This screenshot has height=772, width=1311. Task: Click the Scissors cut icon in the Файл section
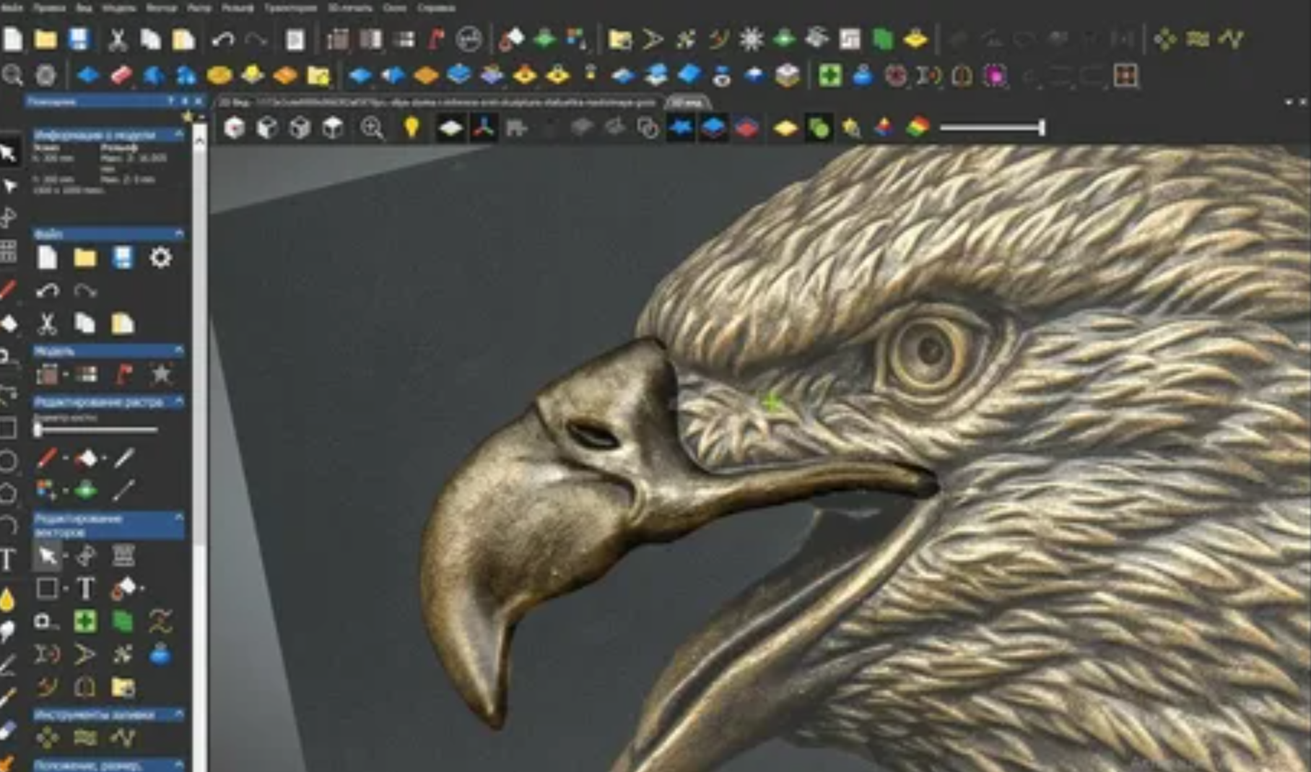[48, 323]
